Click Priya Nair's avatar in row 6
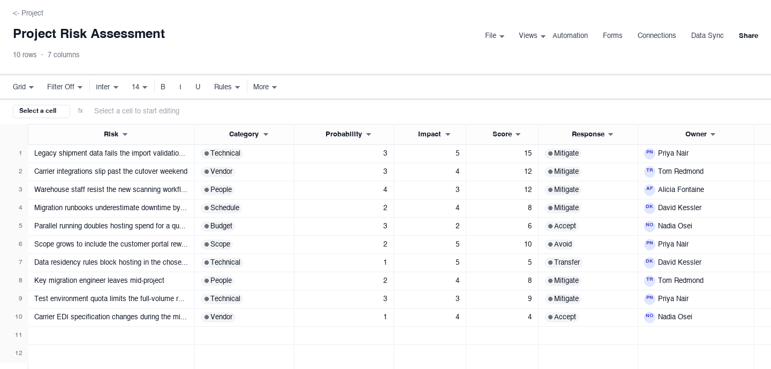The height and width of the screenshot is (369, 771). click(649, 244)
